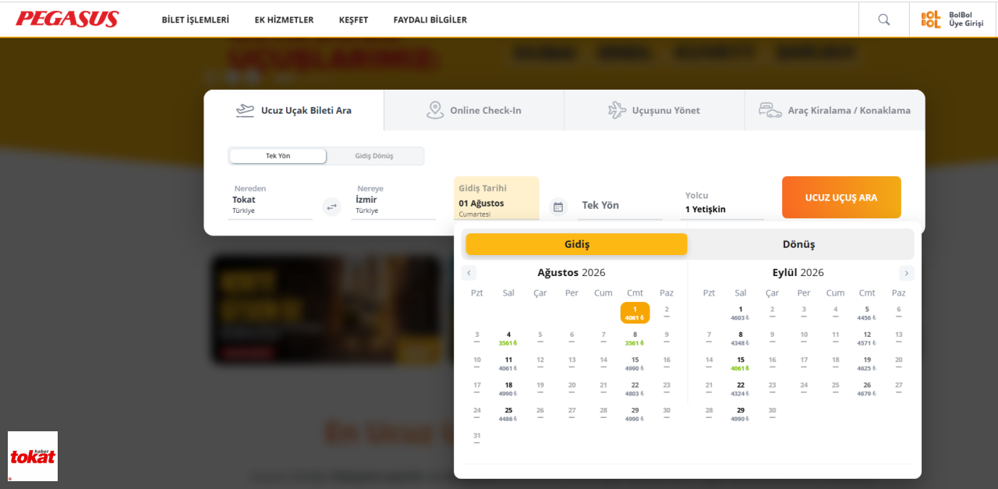
Task: Pick 4 Ağustos with 3561 price
Action: [508, 338]
